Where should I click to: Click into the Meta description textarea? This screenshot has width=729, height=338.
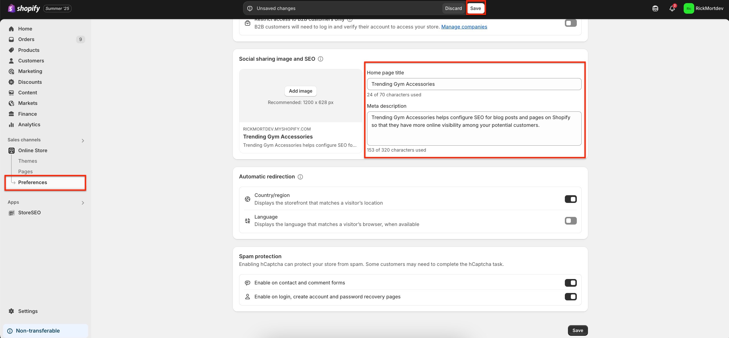474,129
